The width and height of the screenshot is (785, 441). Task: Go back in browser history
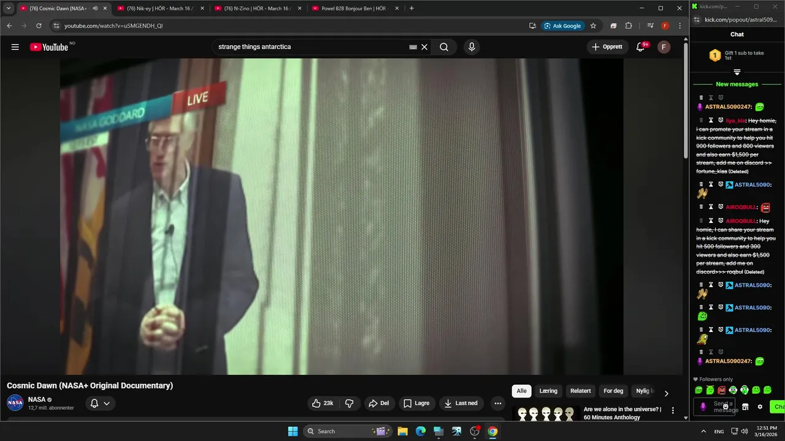point(9,26)
